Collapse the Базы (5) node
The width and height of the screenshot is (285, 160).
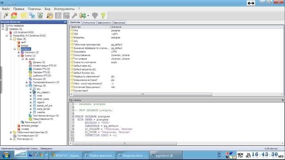(x=11, y=39)
